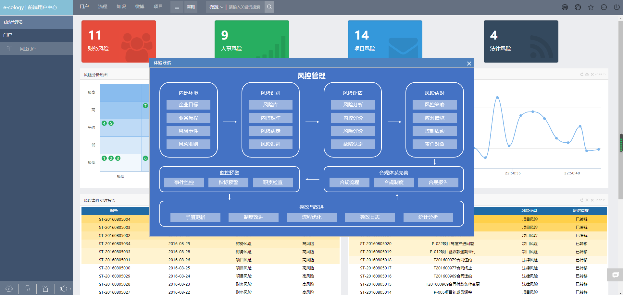The image size is (623, 295).
Task: Toggle the hamburger menu icon beside 常用
Action: point(177,7)
